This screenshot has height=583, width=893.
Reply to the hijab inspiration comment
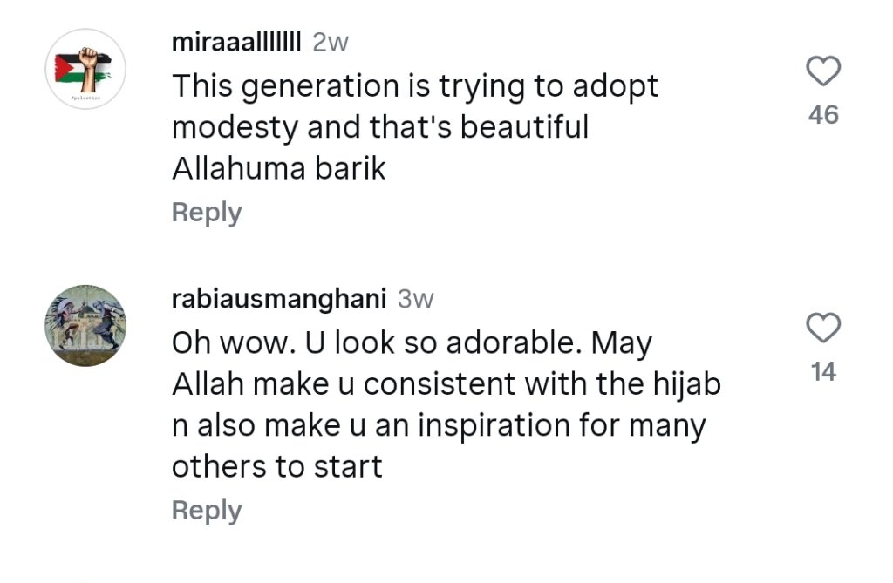[x=207, y=511]
